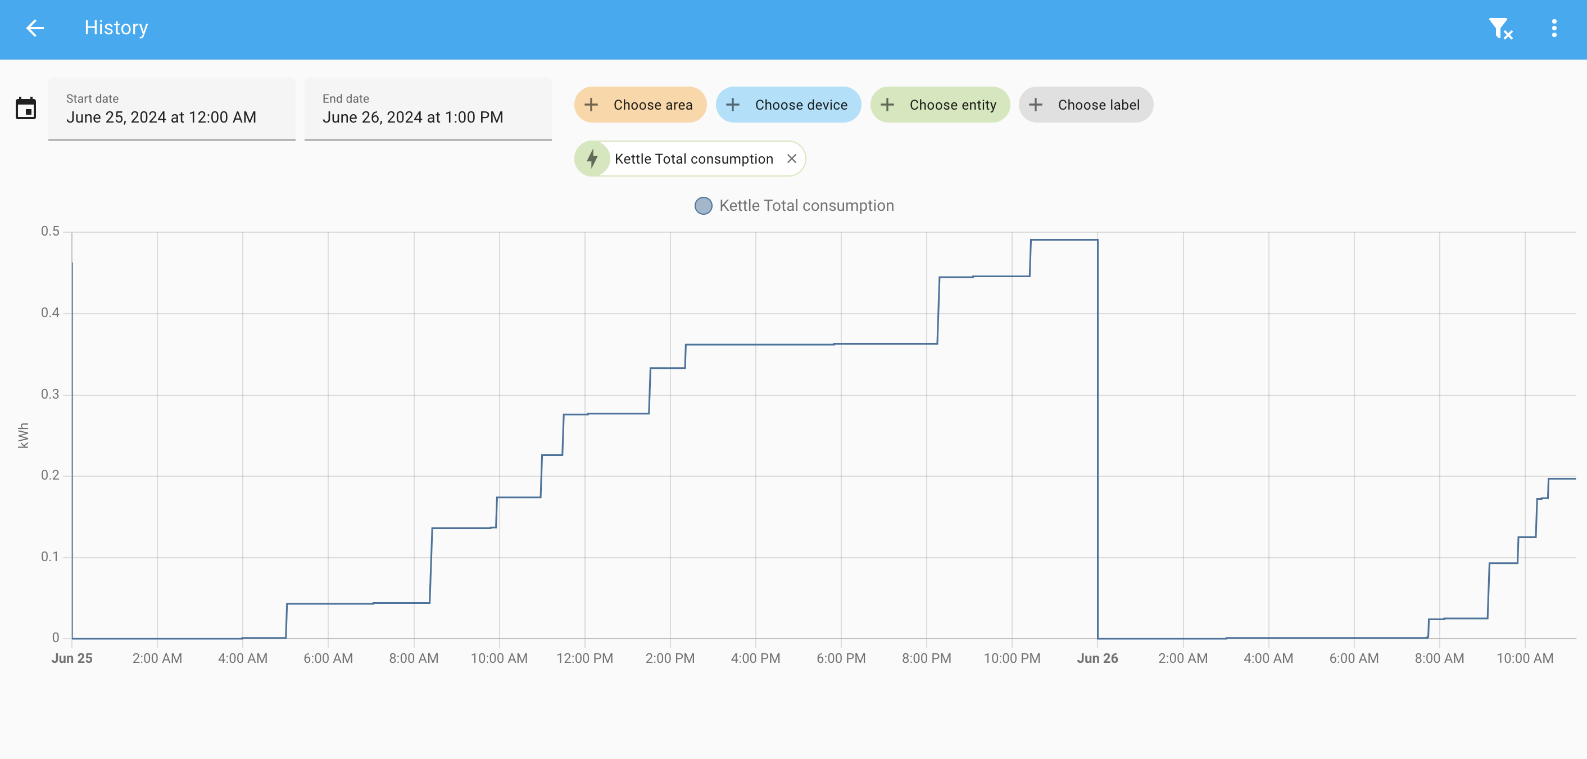Toggle the Kettle Total consumption legend series
The image size is (1587, 759).
[806, 205]
